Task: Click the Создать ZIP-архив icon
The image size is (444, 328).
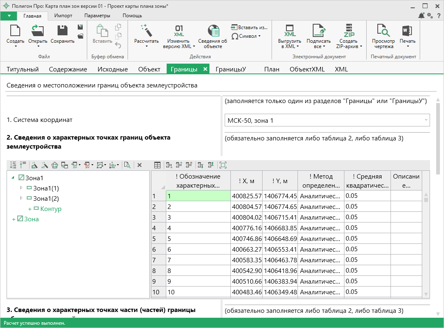Action: pos(349,31)
